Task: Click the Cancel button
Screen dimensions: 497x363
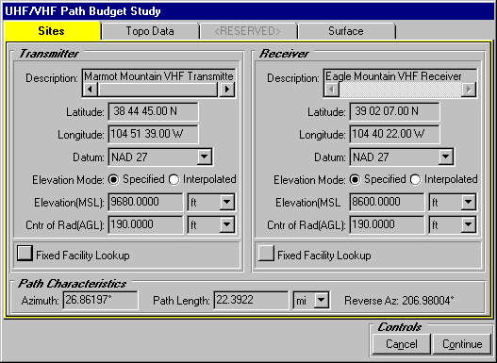Action: 401,344
